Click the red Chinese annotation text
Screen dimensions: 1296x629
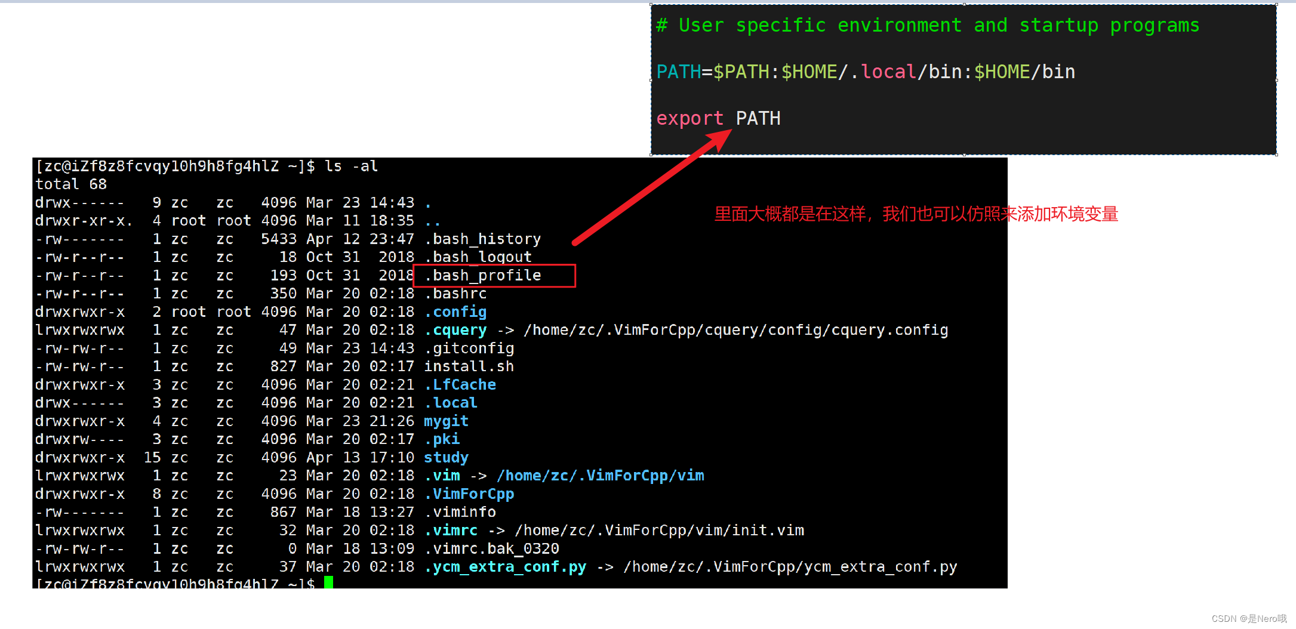(916, 214)
